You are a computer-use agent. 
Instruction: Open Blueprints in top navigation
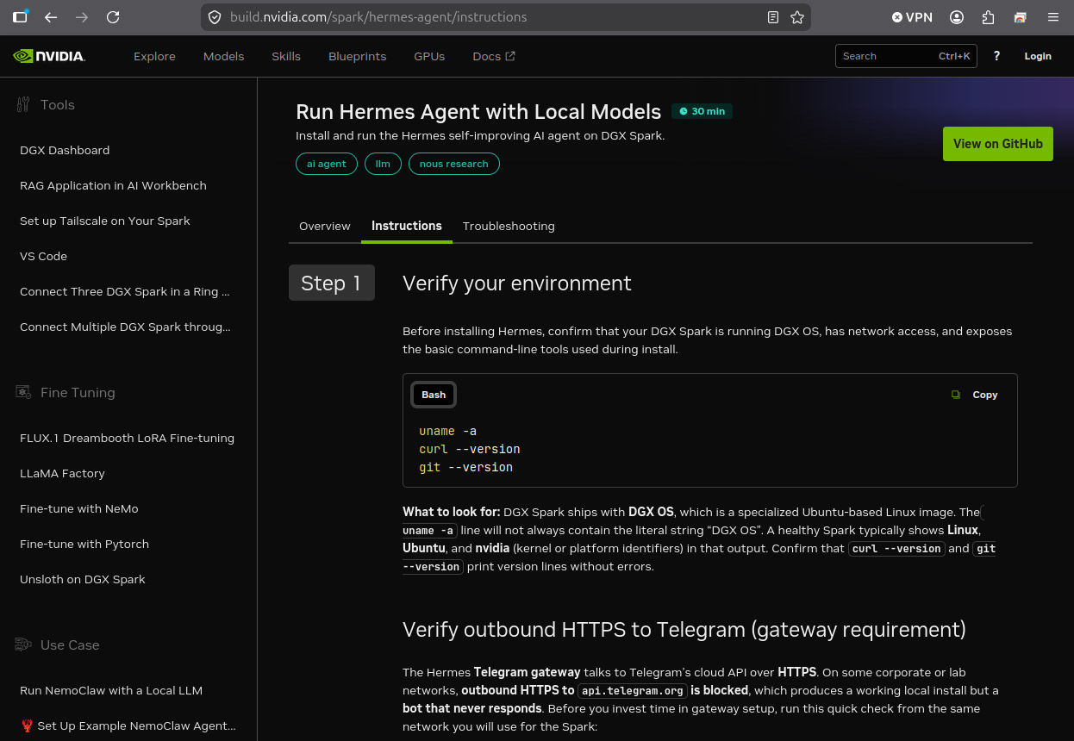pyautogui.click(x=357, y=56)
